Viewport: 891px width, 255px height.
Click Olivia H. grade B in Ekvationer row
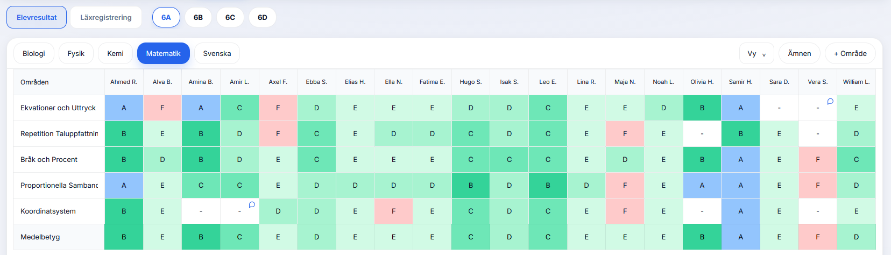click(x=702, y=108)
